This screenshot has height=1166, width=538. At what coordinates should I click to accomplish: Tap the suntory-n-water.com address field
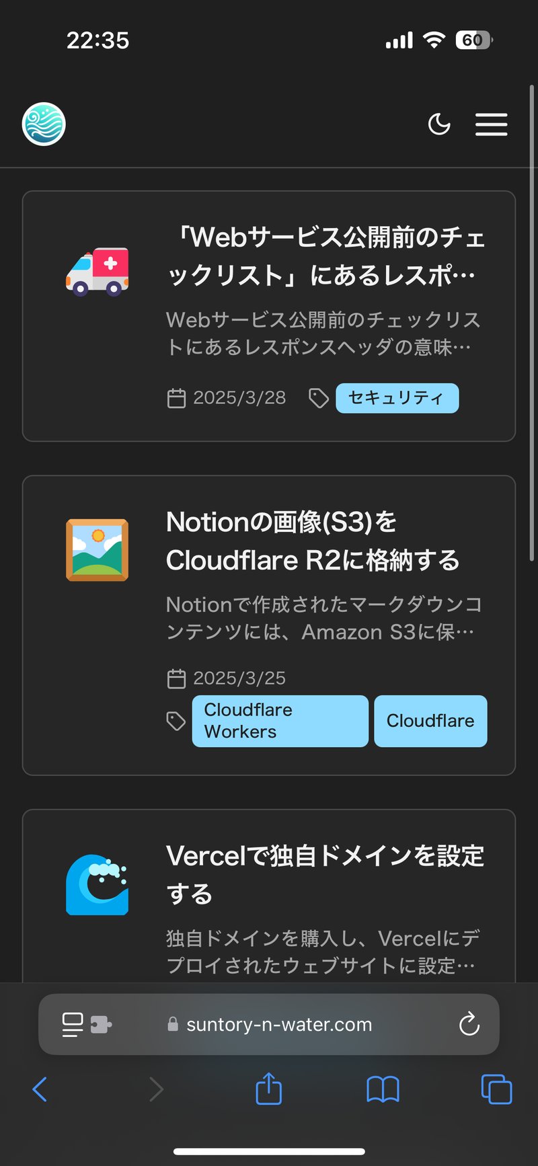[x=278, y=1024]
